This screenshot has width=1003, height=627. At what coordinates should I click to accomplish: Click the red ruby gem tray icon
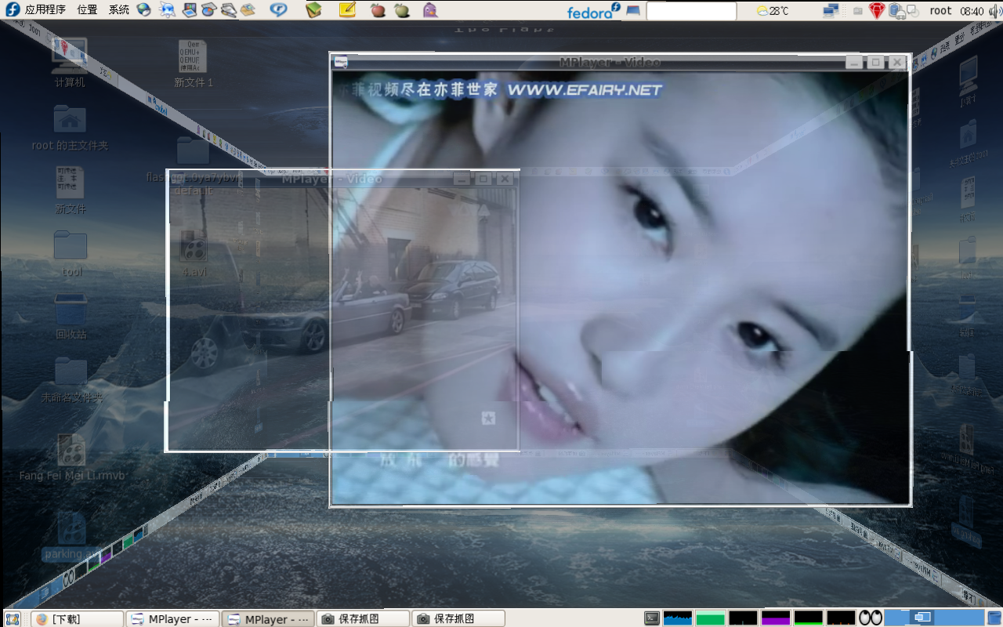coord(877,11)
